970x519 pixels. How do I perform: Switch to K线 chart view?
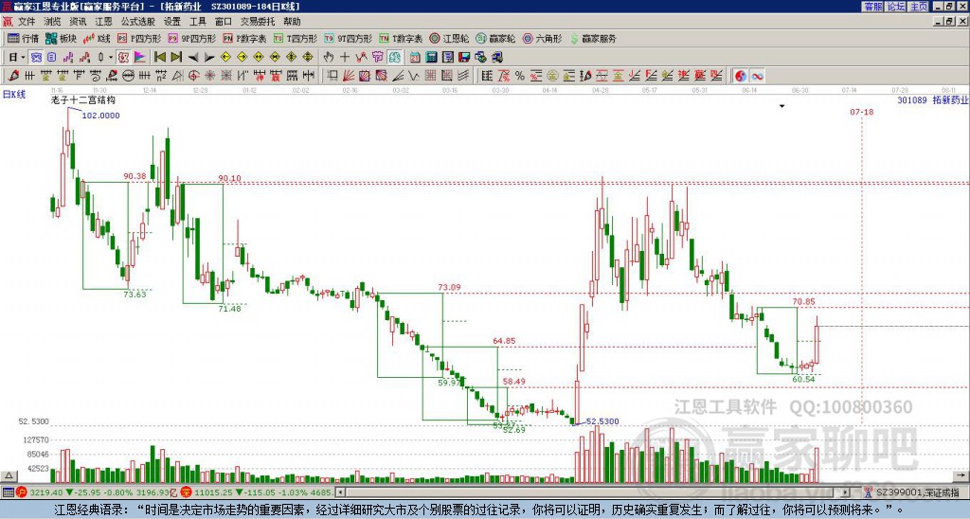(x=97, y=38)
